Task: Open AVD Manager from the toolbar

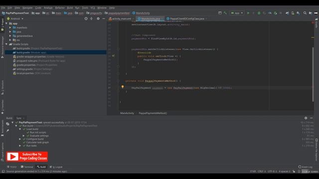Action: pos(293,13)
